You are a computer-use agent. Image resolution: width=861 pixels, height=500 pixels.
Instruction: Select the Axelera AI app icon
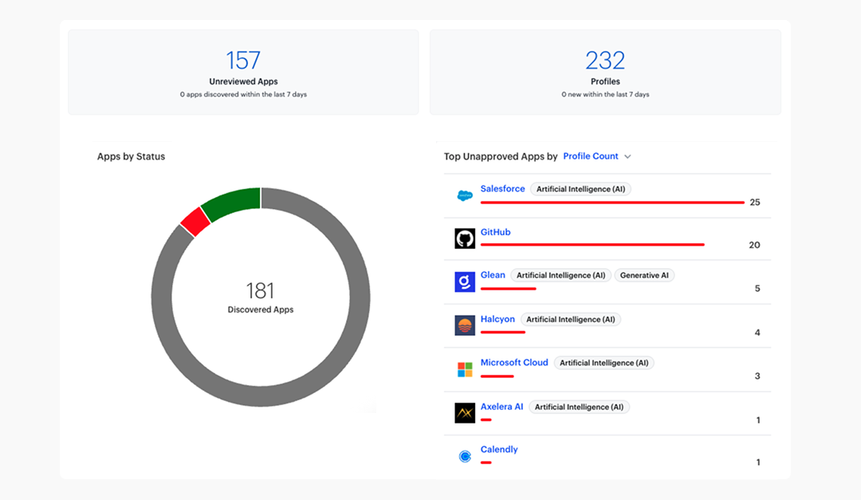(465, 411)
